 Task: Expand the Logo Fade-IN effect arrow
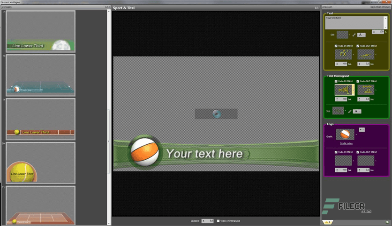point(353,161)
